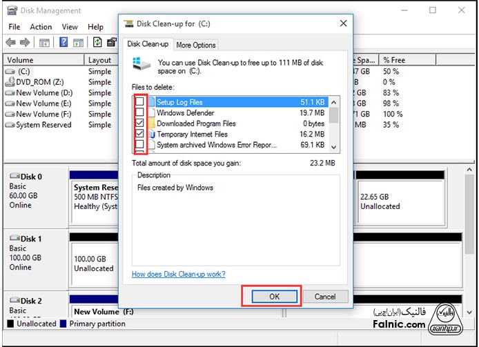Select the DVD_ROM (Z:) drive icon
This screenshot has height=347, width=479.
(x=10, y=82)
